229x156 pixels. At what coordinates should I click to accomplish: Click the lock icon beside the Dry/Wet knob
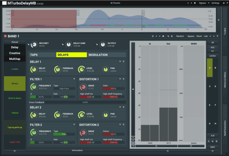pyautogui.click(x=28, y=44)
